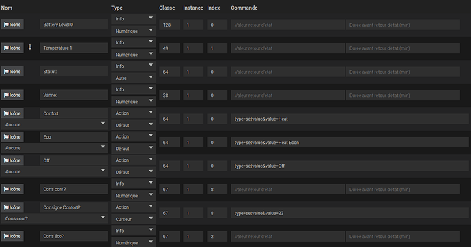Open the Numérique subtype dropdown for Temperature 1
The width and height of the screenshot is (471, 247).
133,55
